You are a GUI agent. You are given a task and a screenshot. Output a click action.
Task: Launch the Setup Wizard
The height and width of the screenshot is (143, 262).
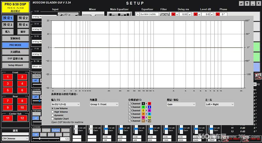point(15,65)
